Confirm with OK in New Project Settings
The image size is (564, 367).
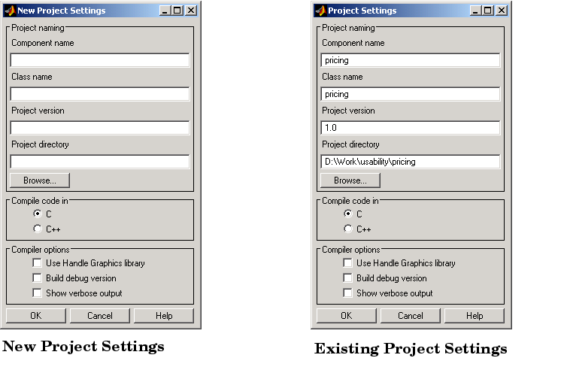(x=36, y=316)
